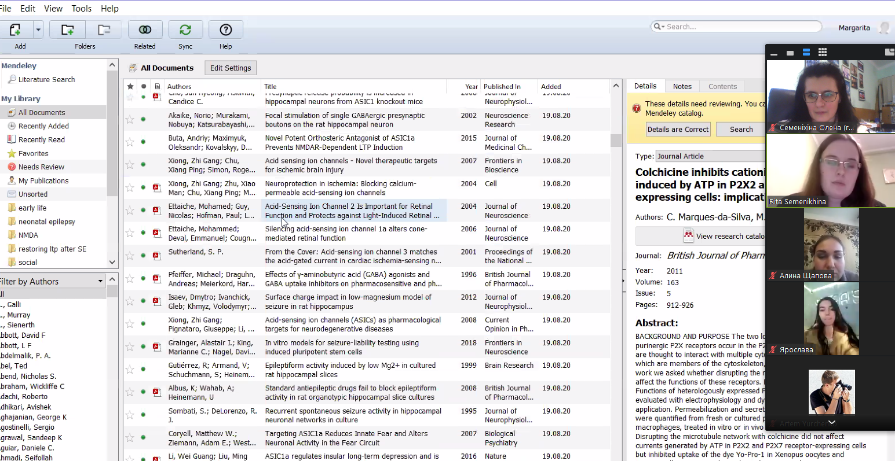
Task: Open the 'early life' folder
Action: [x=32, y=208]
